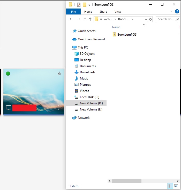Screen dimensions: 181x190
Task: Open the Customize Quick Access Toolbar dropdown
Action: tap(89, 5)
